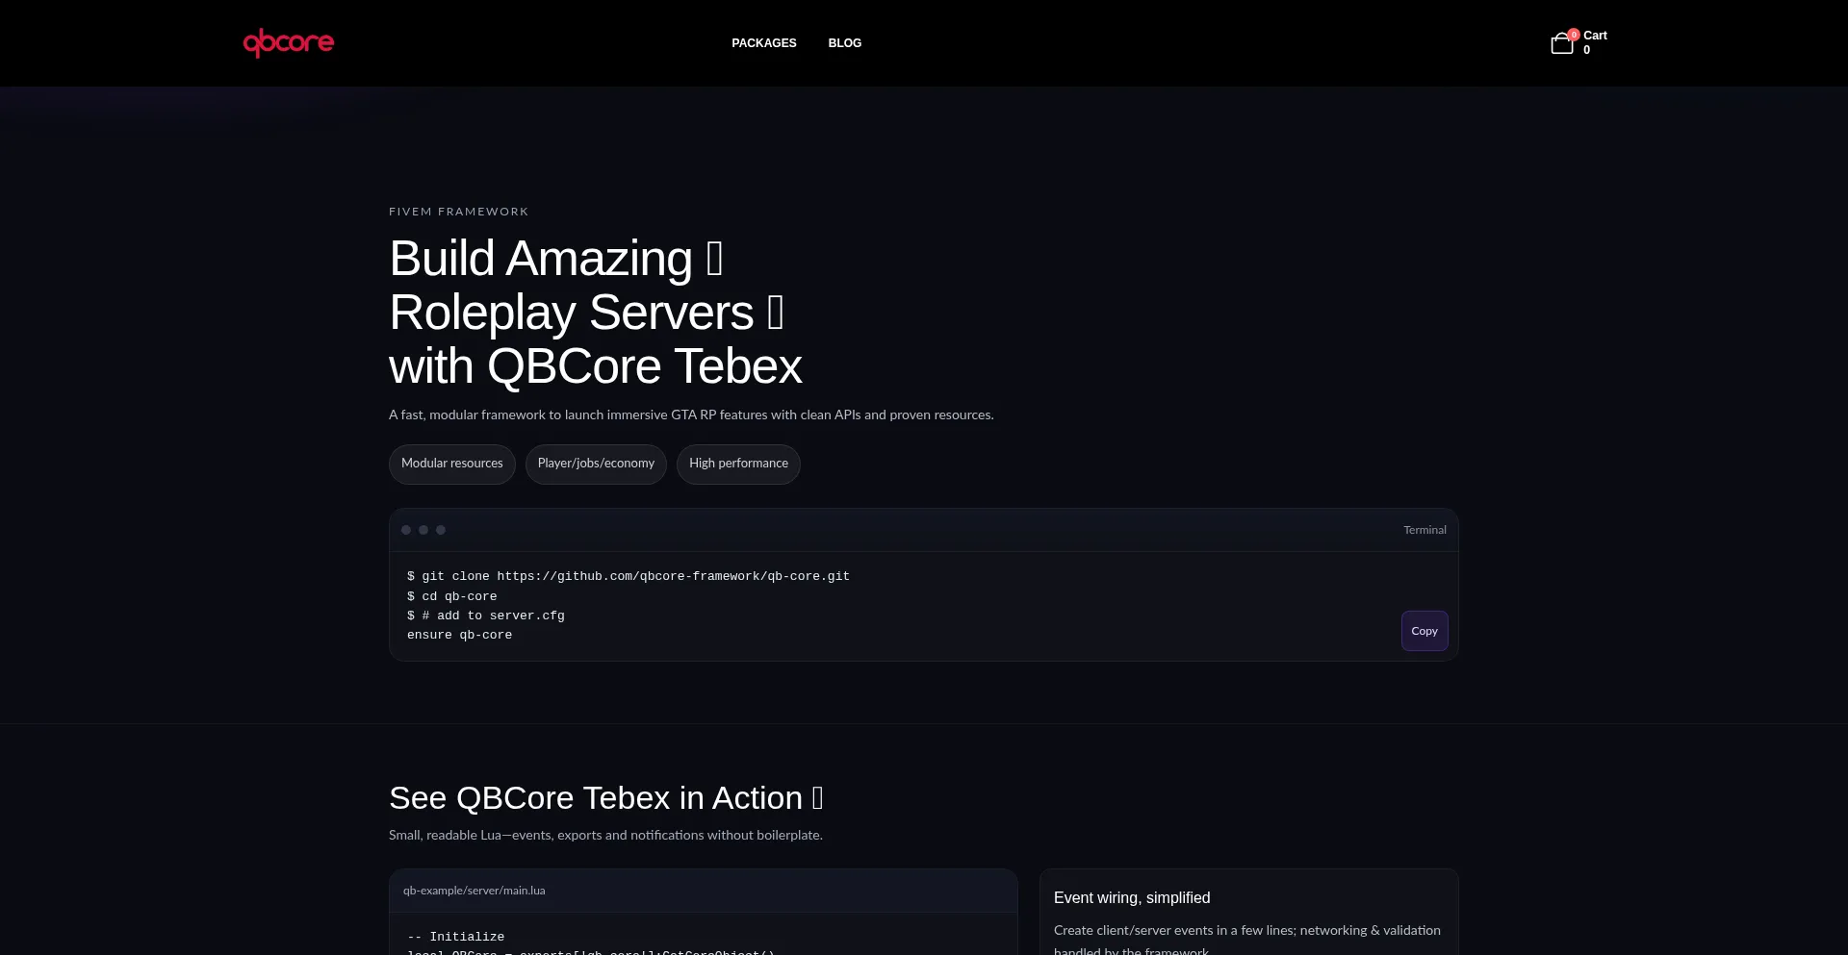Viewport: 1848px width, 955px height.
Task: Click the "High performance" pill
Action: pos(738,464)
